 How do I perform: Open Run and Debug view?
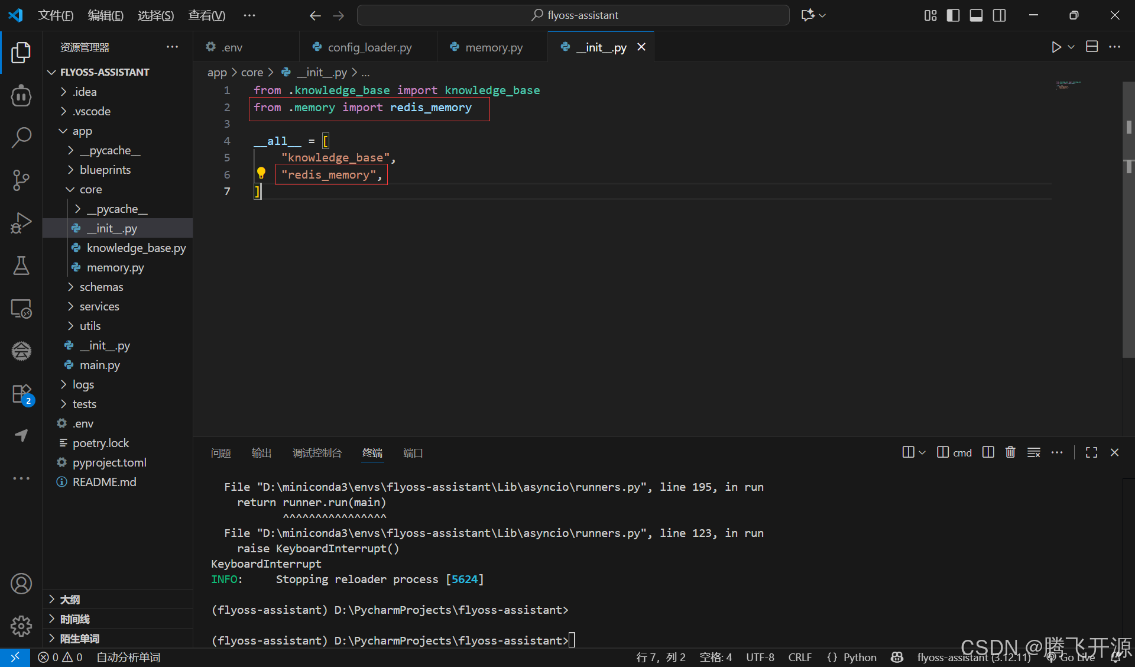(21, 223)
